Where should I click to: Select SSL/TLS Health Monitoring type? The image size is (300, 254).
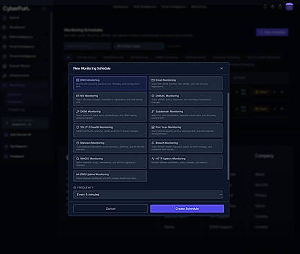[110, 130]
